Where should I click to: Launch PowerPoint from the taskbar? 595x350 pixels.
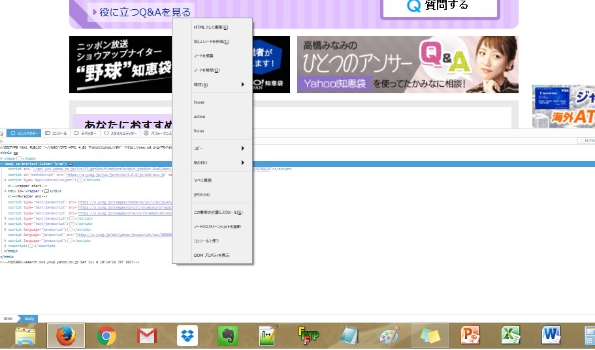[470, 336]
